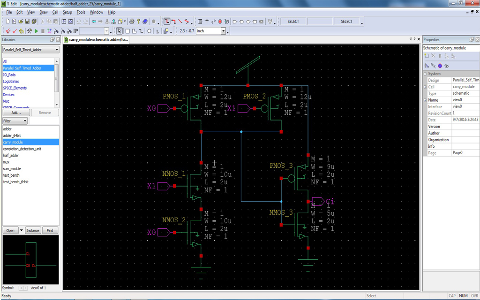Viewport: 480px width, 300px height.
Task: Select the Circle drawing tool
Action: pyautogui.click(x=150, y=31)
